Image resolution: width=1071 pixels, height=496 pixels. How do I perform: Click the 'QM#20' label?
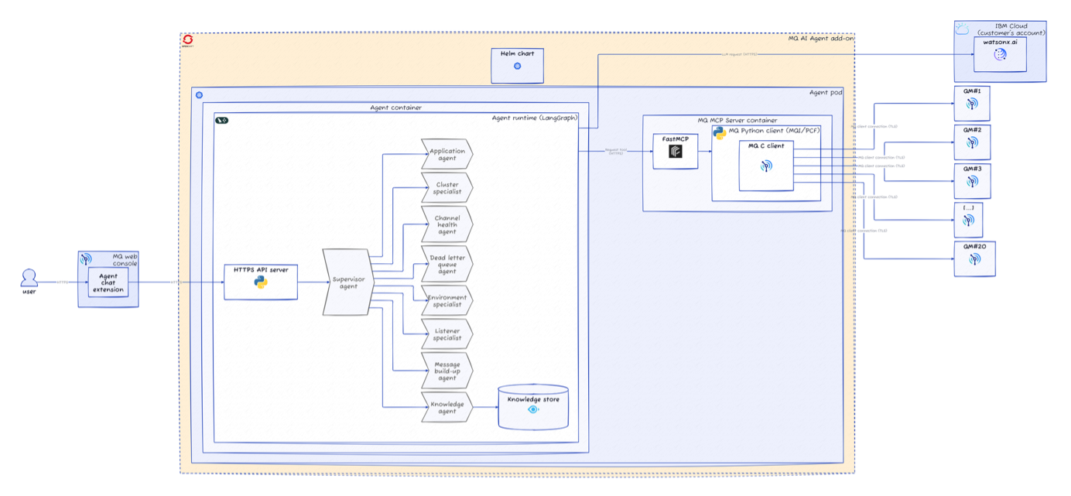click(x=974, y=246)
